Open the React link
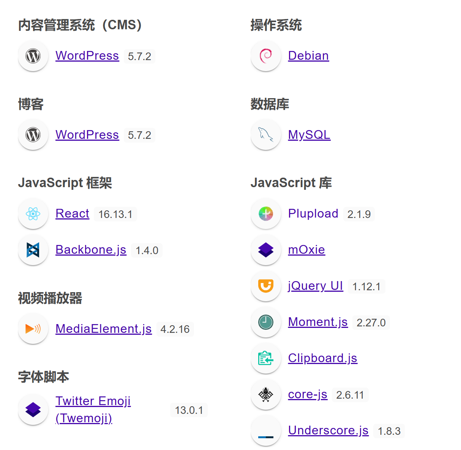The image size is (461, 450). tap(72, 214)
